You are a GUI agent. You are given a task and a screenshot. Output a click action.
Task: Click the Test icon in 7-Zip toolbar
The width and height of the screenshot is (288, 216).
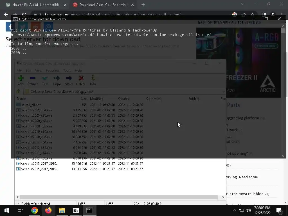pos(45,80)
